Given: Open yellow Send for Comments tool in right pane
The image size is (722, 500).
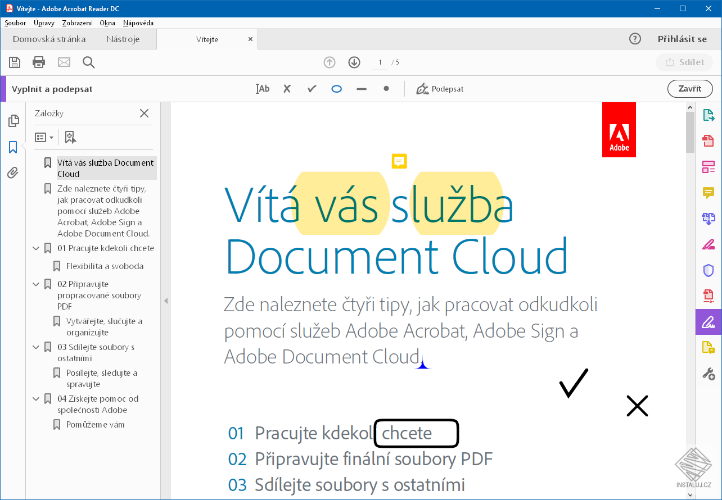Looking at the screenshot, I should [709, 348].
